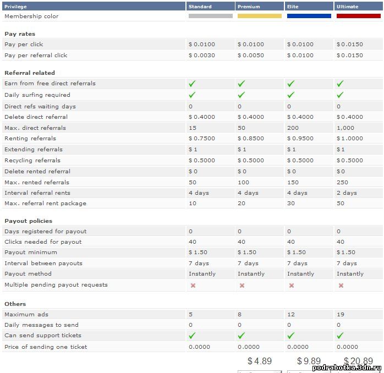Image resolution: width=384 pixels, height=373 pixels.
Task: Click Elite's 200 max direct referrals value
Action: tap(293, 128)
